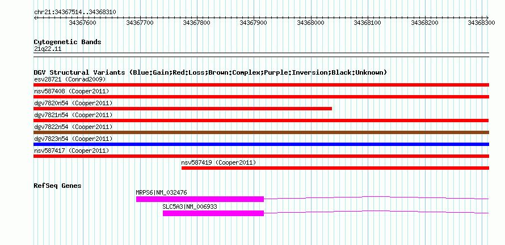Open the nsv587419 (Cooper2011) variant label
This screenshot has height=245, width=505.
pyautogui.click(x=218, y=162)
